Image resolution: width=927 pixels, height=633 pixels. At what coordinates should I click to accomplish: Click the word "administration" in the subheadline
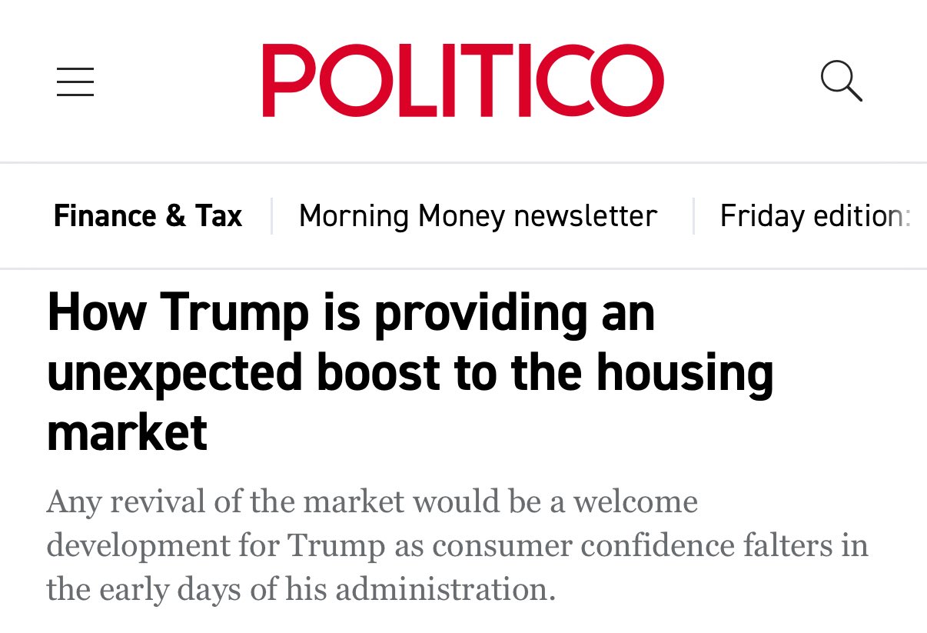(444, 590)
